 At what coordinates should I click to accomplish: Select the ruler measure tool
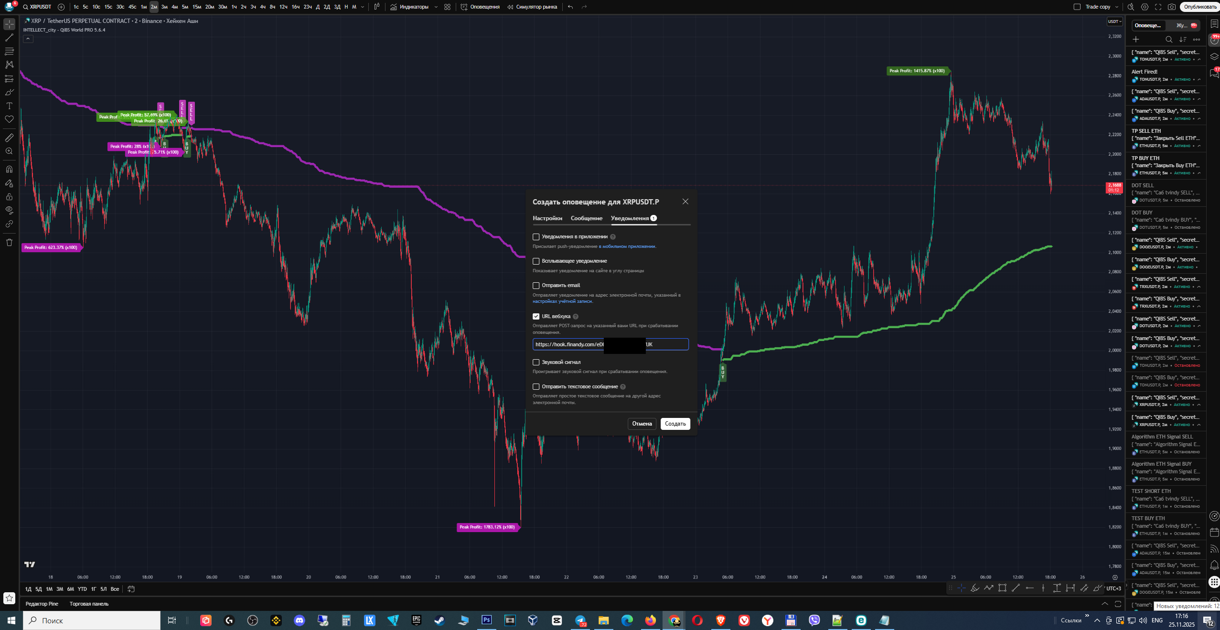[9, 138]
